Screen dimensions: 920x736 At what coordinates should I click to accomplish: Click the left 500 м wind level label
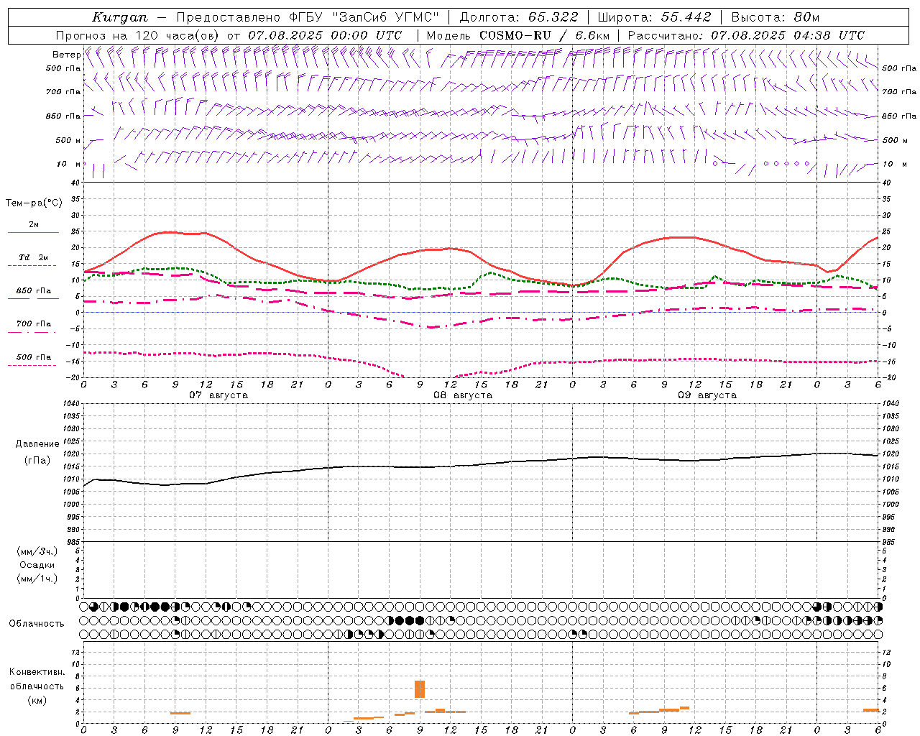click(68, 140)
